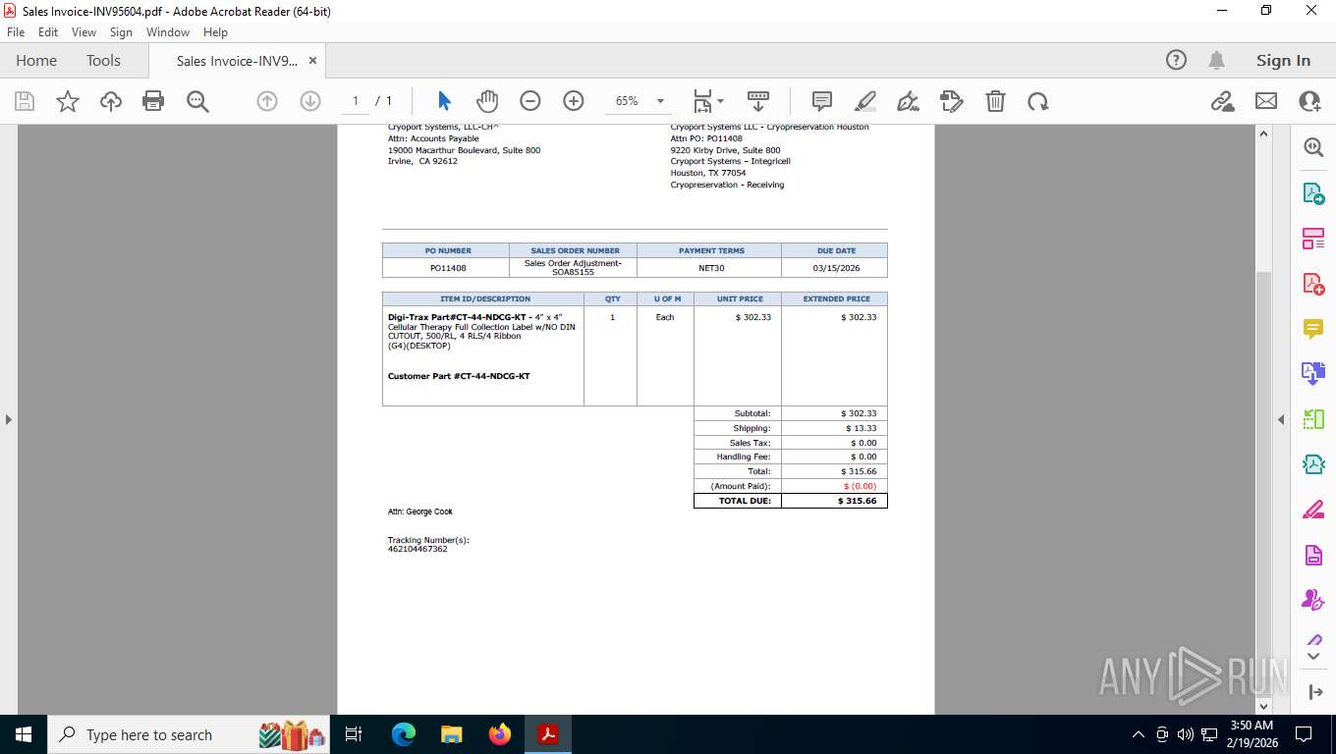Open Combine Files tool in sidebar
This screenshot has height=754, width=1336.
tap(1313, 373)
